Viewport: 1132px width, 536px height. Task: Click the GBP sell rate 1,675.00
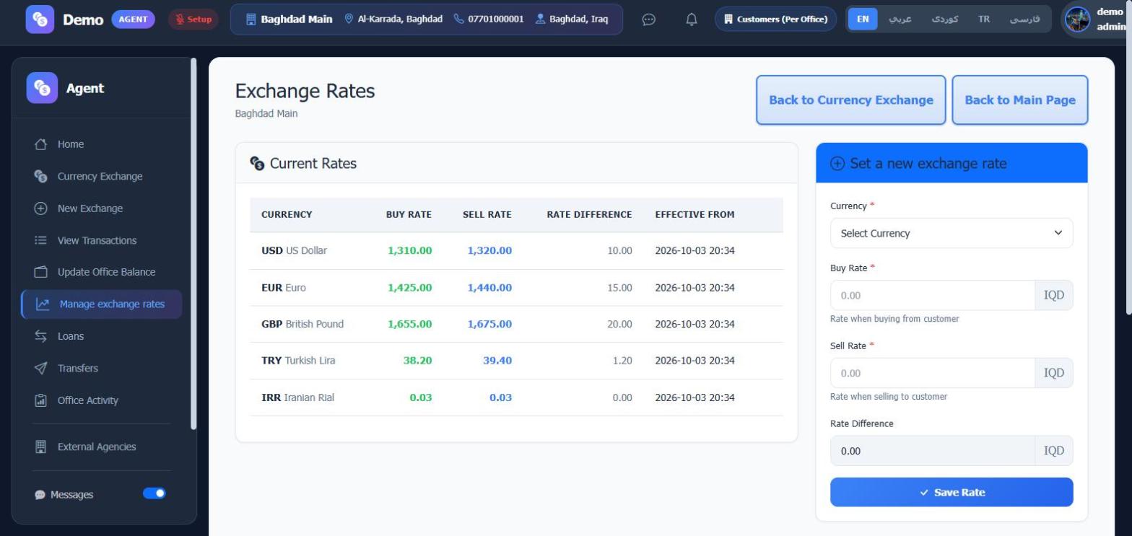point(489,324)
